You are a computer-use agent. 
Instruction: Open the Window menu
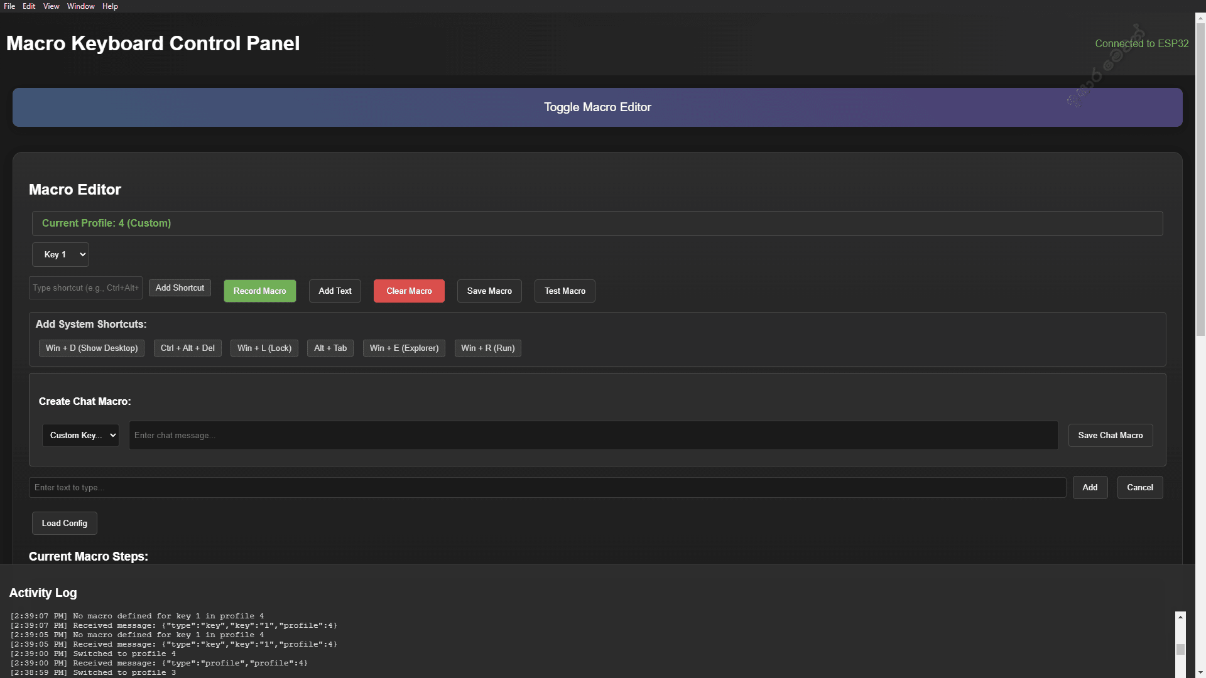(x=80, y=6)
